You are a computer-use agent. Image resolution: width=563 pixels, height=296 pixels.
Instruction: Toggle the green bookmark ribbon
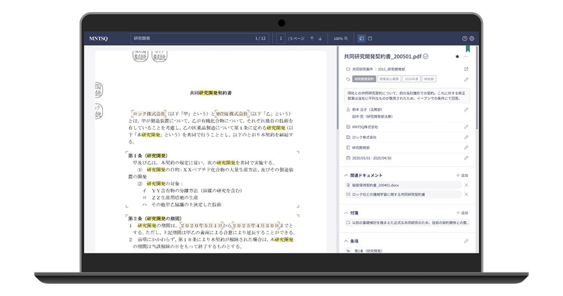click(x=468, y=49)
